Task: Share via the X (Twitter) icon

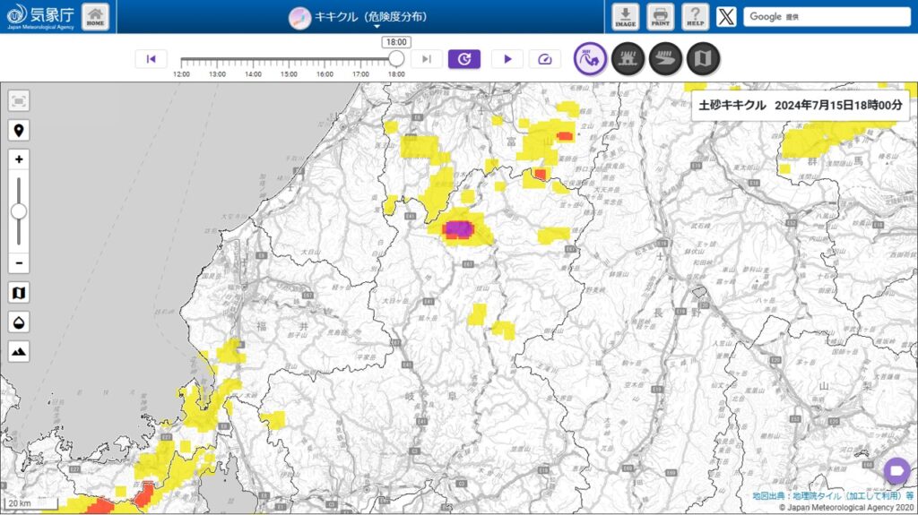Action: pos(726,16)
